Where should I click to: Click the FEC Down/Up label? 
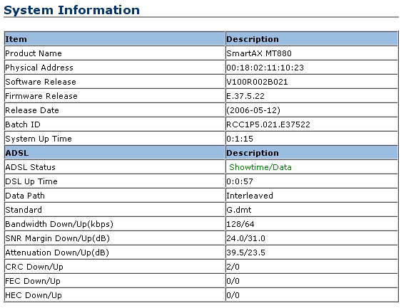point(33,281)
